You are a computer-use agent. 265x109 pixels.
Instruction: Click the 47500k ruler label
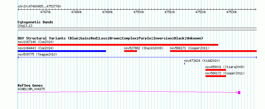(139, 12)
